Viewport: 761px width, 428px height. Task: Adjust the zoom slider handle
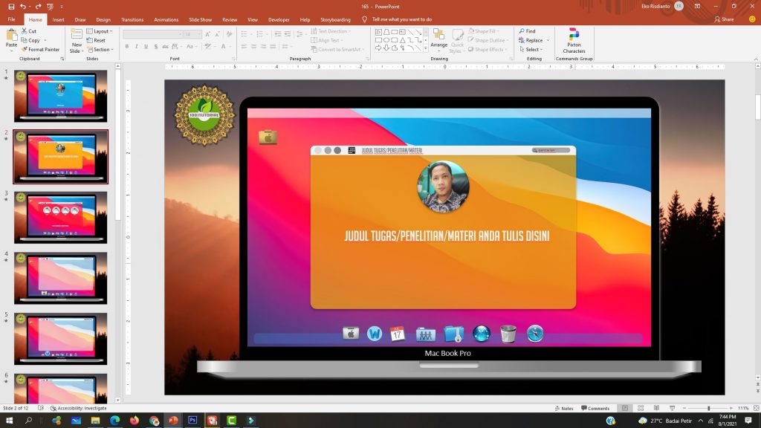click(708, 408)
